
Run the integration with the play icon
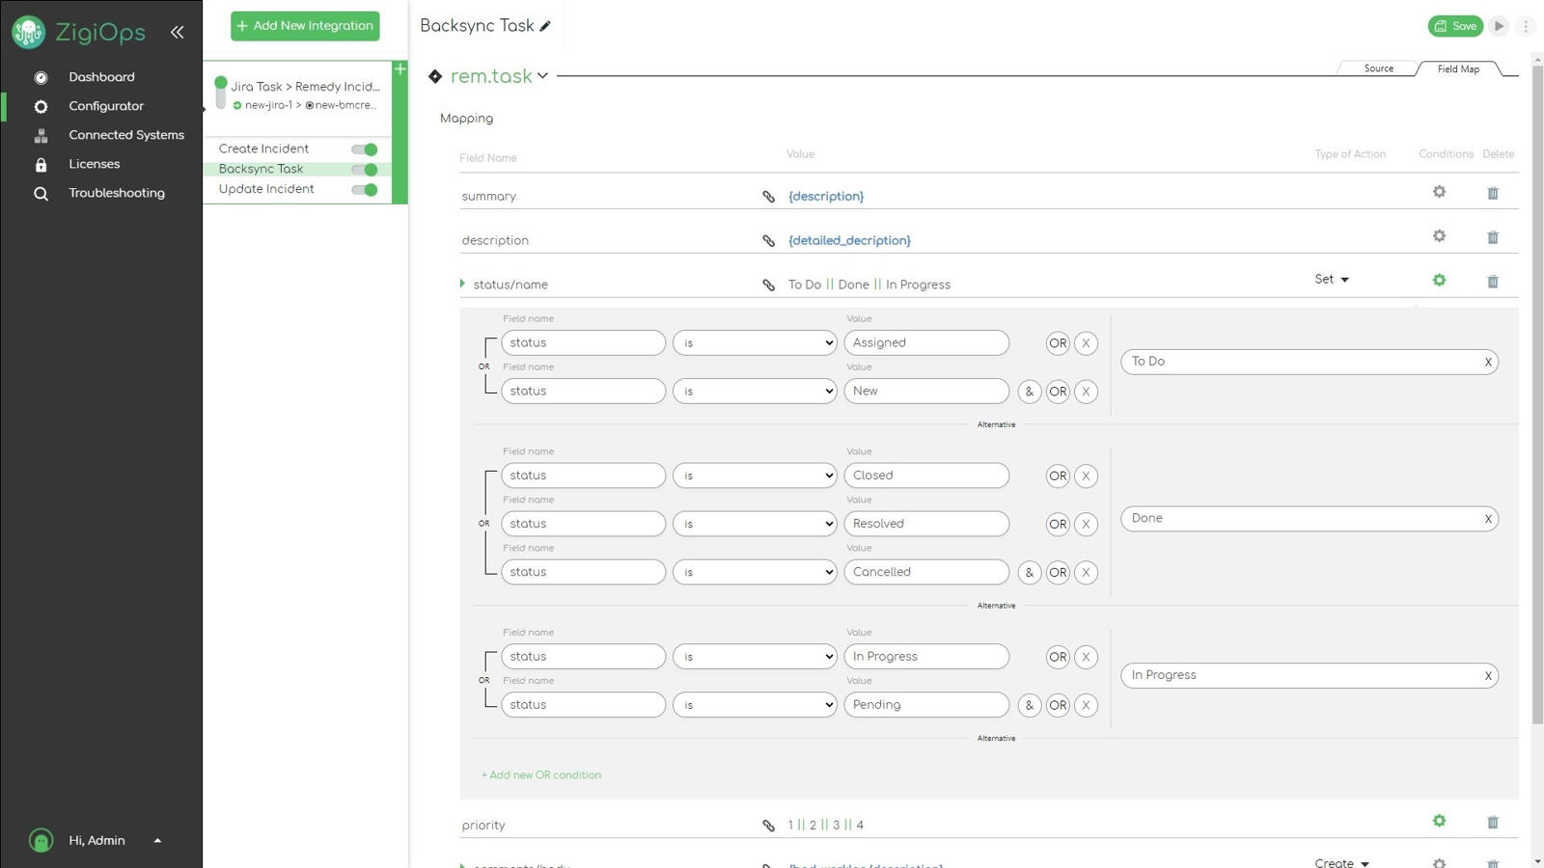pyautogui.click(x=1499, y=26)
